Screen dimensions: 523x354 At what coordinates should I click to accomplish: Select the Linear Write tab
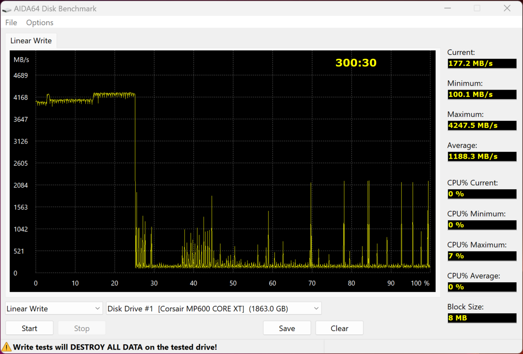(31, 40)
